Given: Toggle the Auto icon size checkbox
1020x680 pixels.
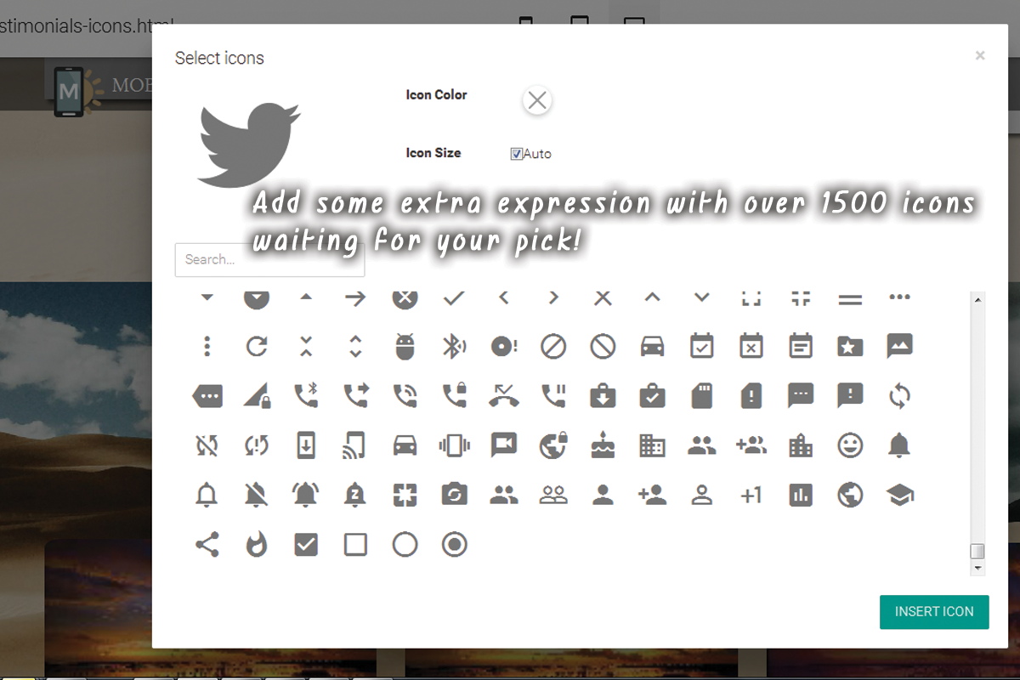Looking at the screenshot, I should coord(516,154).
